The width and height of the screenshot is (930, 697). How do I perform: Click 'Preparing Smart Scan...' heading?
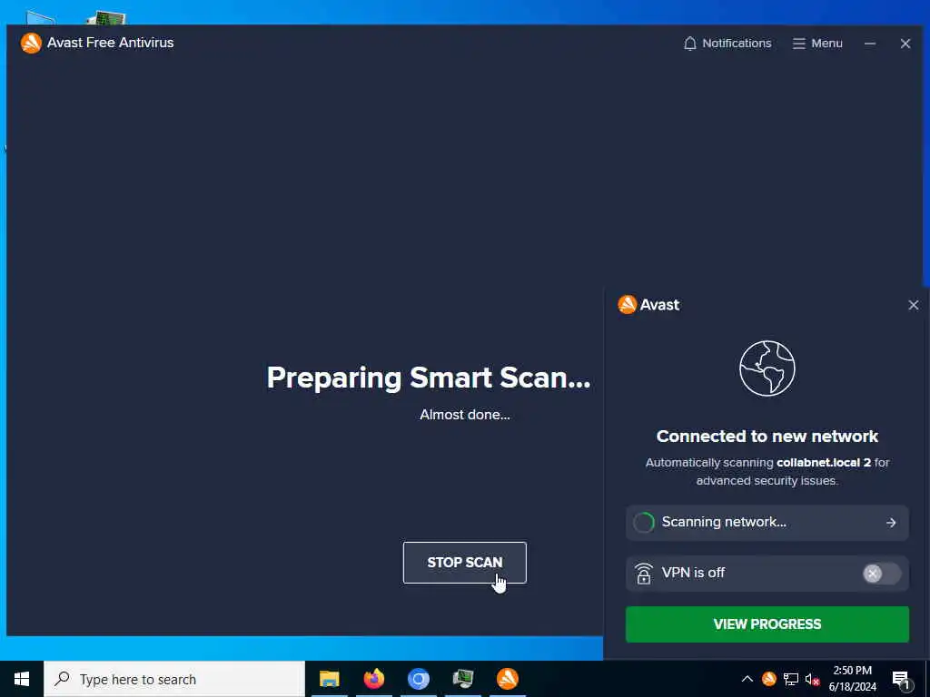[429, 378]
